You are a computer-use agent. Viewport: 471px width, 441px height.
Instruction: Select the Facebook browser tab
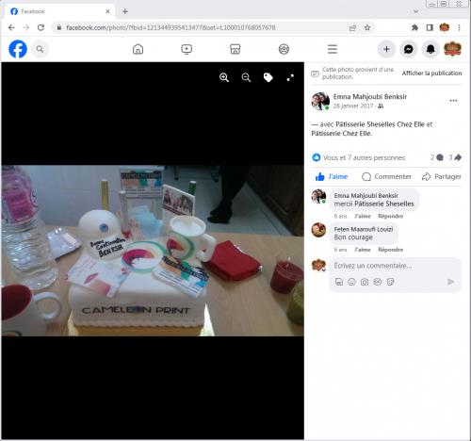[60, 11]
